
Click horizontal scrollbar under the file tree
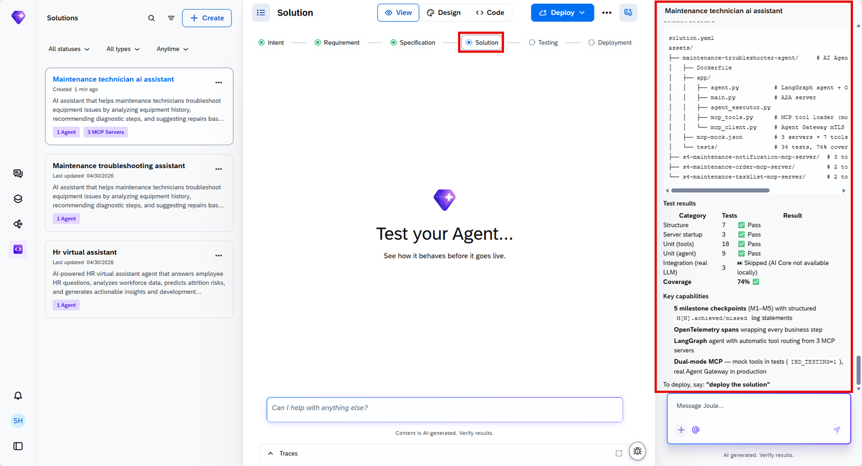(720, 190)
